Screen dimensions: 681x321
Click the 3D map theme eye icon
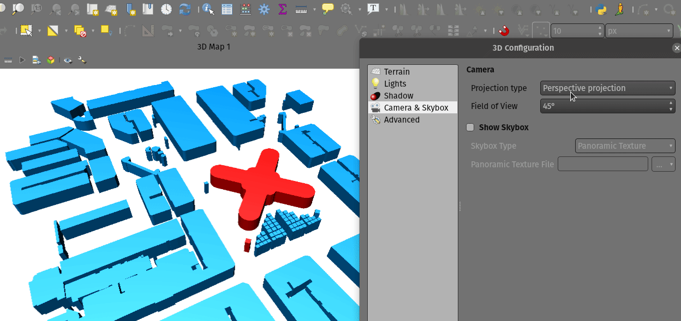(68, 60)
